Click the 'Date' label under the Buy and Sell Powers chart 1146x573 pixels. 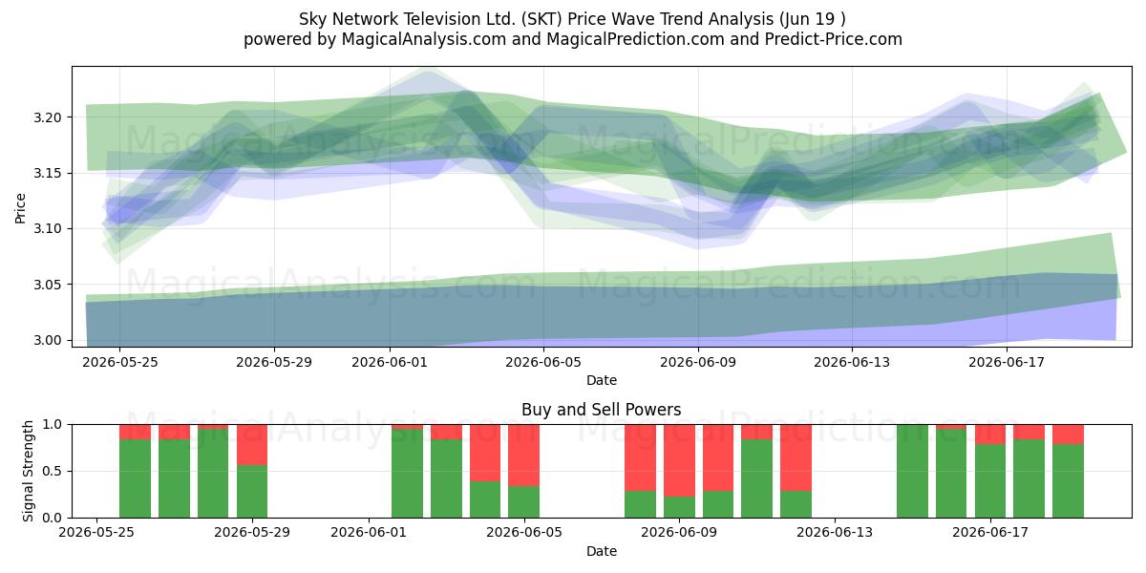coord(602,551)
